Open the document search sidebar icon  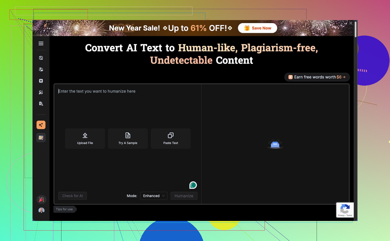coord(41,104)
